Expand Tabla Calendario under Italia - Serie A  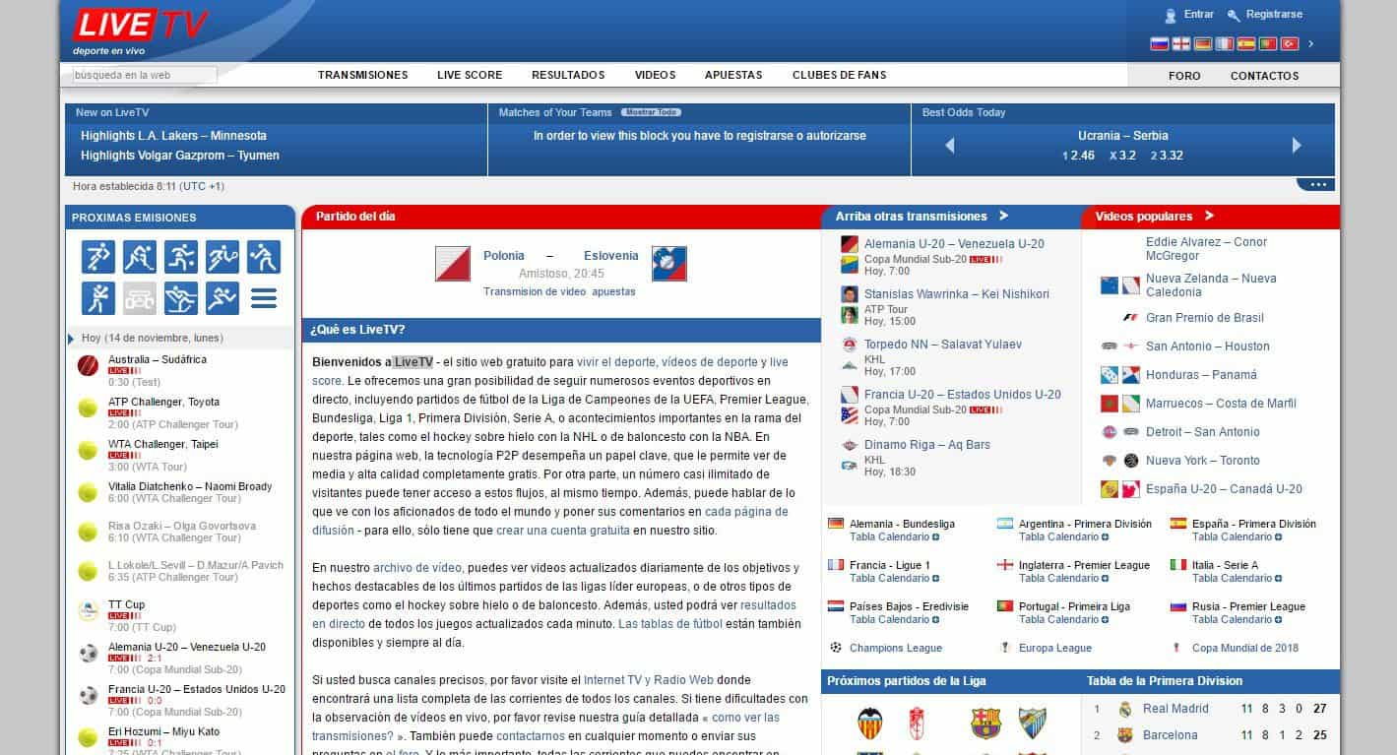1238,579
